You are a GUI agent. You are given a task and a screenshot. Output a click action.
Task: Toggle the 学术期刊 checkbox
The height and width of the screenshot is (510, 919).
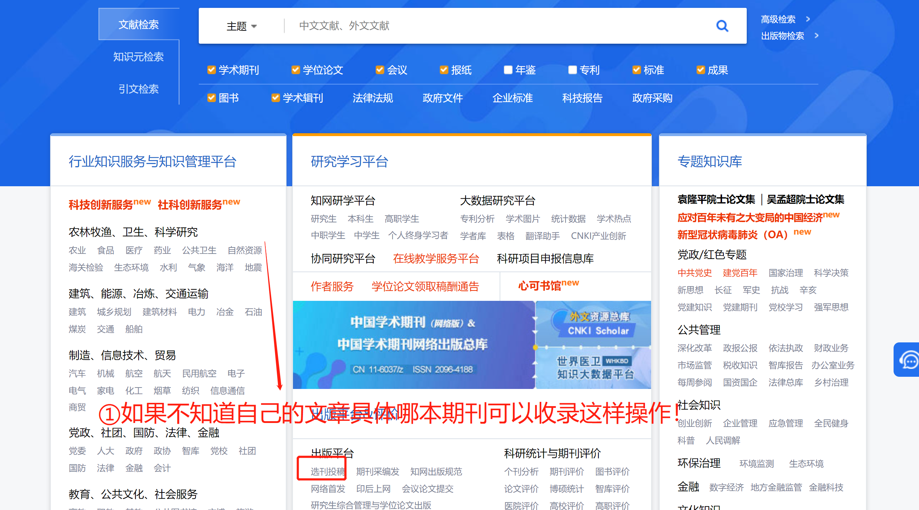point(212,70)
